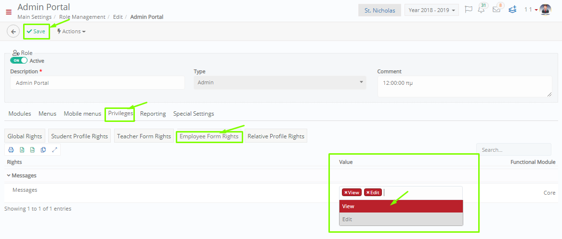The height and width of the screenshot is (239, 562).
Task: Open the 1 1 user dropdown
Action: coord(531,10)
